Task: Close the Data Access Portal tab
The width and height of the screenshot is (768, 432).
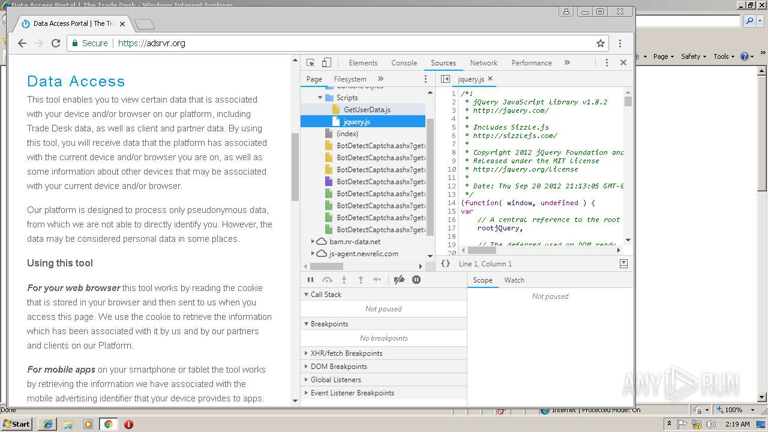Action: coord(122,24)
